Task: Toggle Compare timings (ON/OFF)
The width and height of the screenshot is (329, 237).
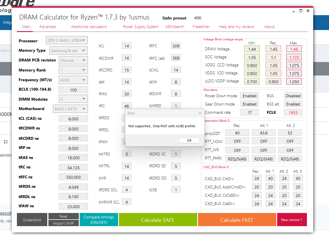Action: (99, 220)
